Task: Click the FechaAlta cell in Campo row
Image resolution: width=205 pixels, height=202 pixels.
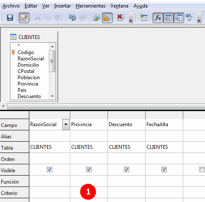Action: coord(164,124)
